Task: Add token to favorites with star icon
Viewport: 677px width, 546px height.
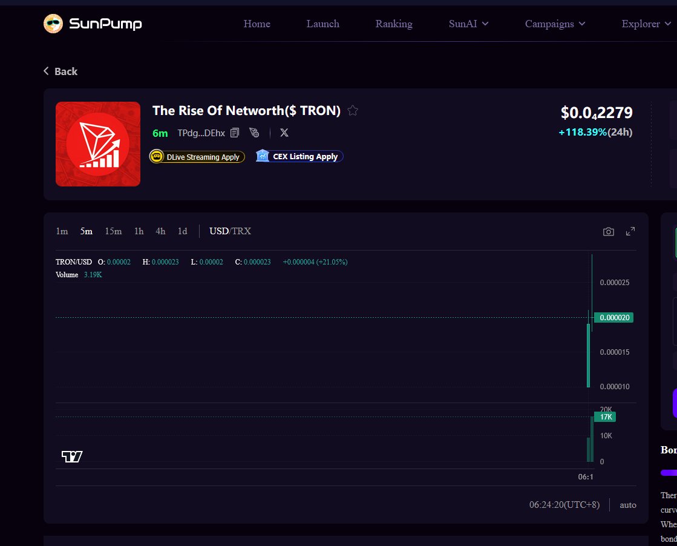Action: click(353, 111)
